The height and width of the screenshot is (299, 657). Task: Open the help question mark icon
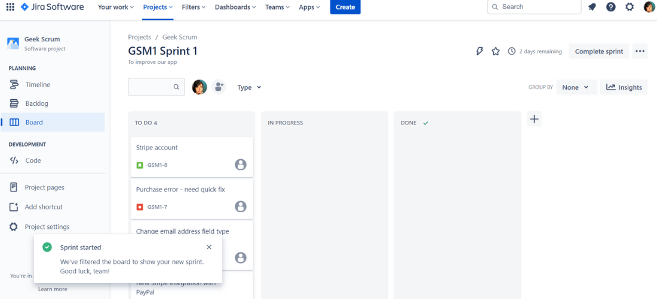(x=611, y=7)
